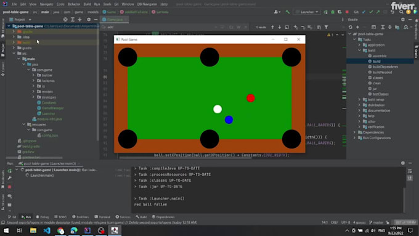Go to previous search occurrence up arrow
Viewport: 419px width, 236px height.
pos(272,27)
